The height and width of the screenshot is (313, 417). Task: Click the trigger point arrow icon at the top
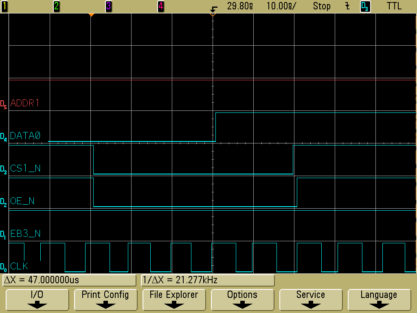pyautogui.click(x=213, y=8)
